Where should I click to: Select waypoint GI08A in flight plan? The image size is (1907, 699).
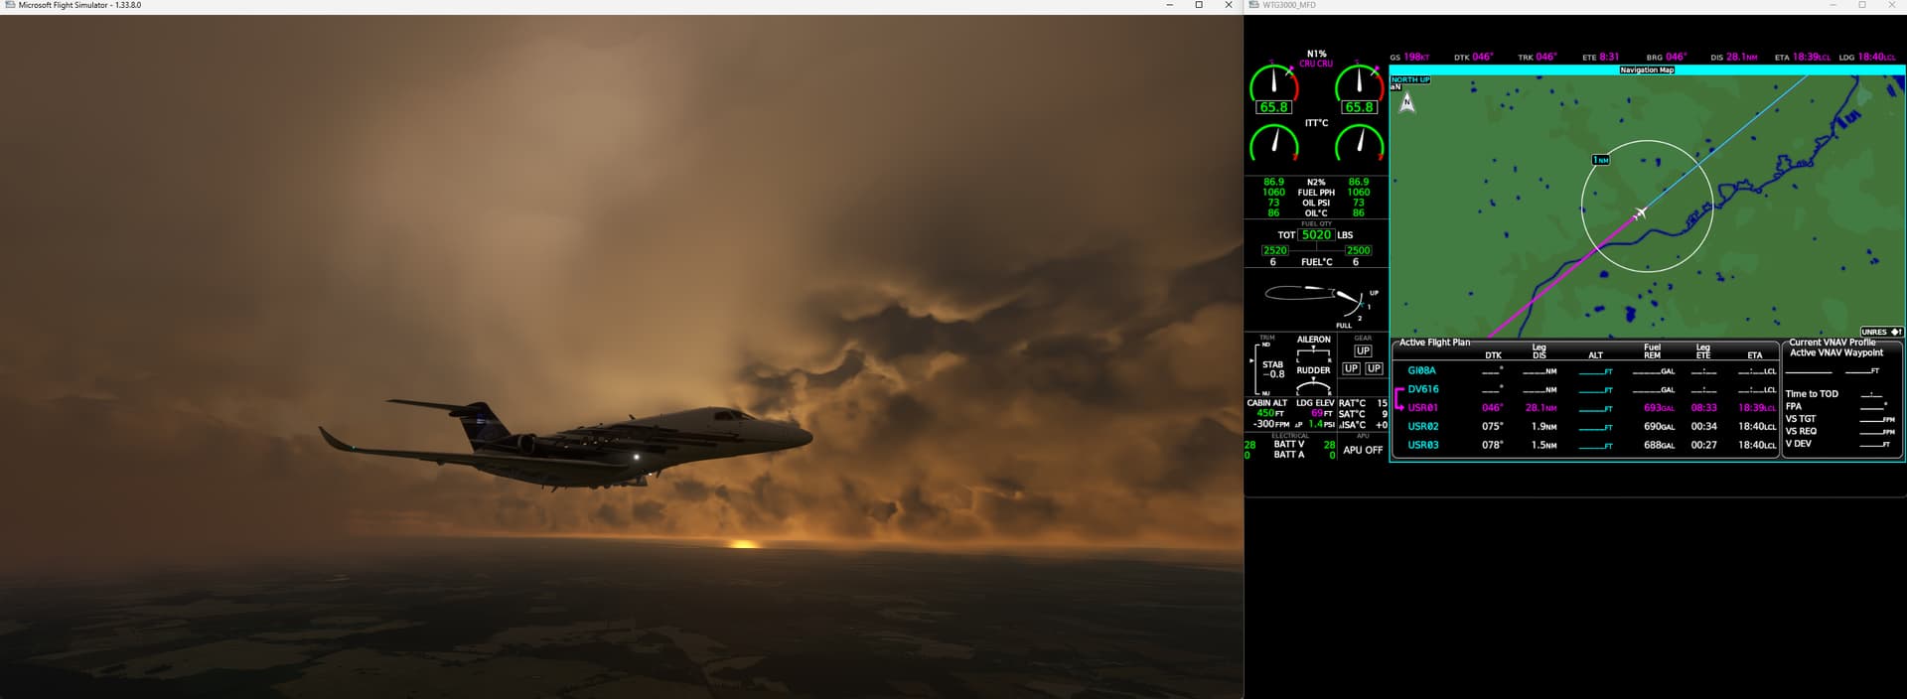coord(1421,370)
